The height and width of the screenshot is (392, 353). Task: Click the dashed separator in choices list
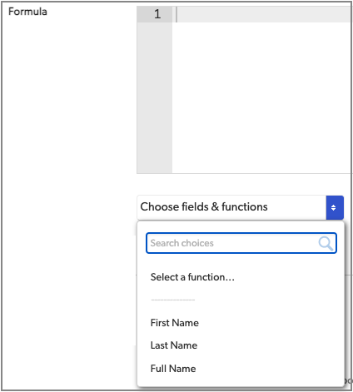(173, 300)
